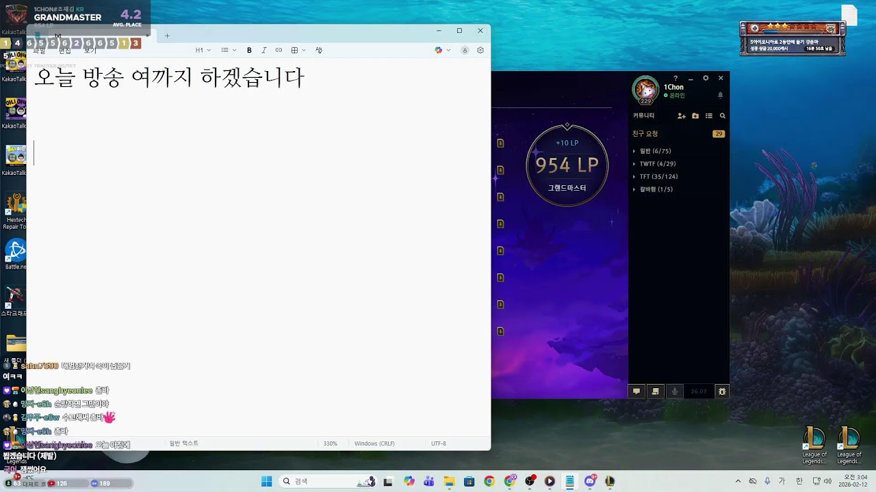Click the 1Chon summoner profile icon

pyautogui.click(x=645, y=90)
